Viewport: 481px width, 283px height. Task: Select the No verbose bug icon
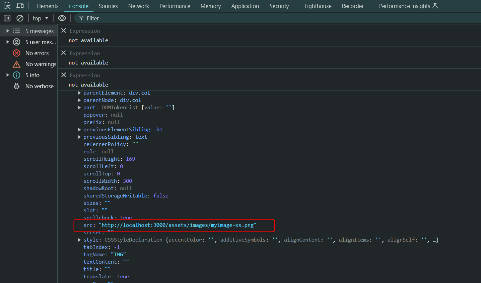pyautogui.click(x=16, y=86)
